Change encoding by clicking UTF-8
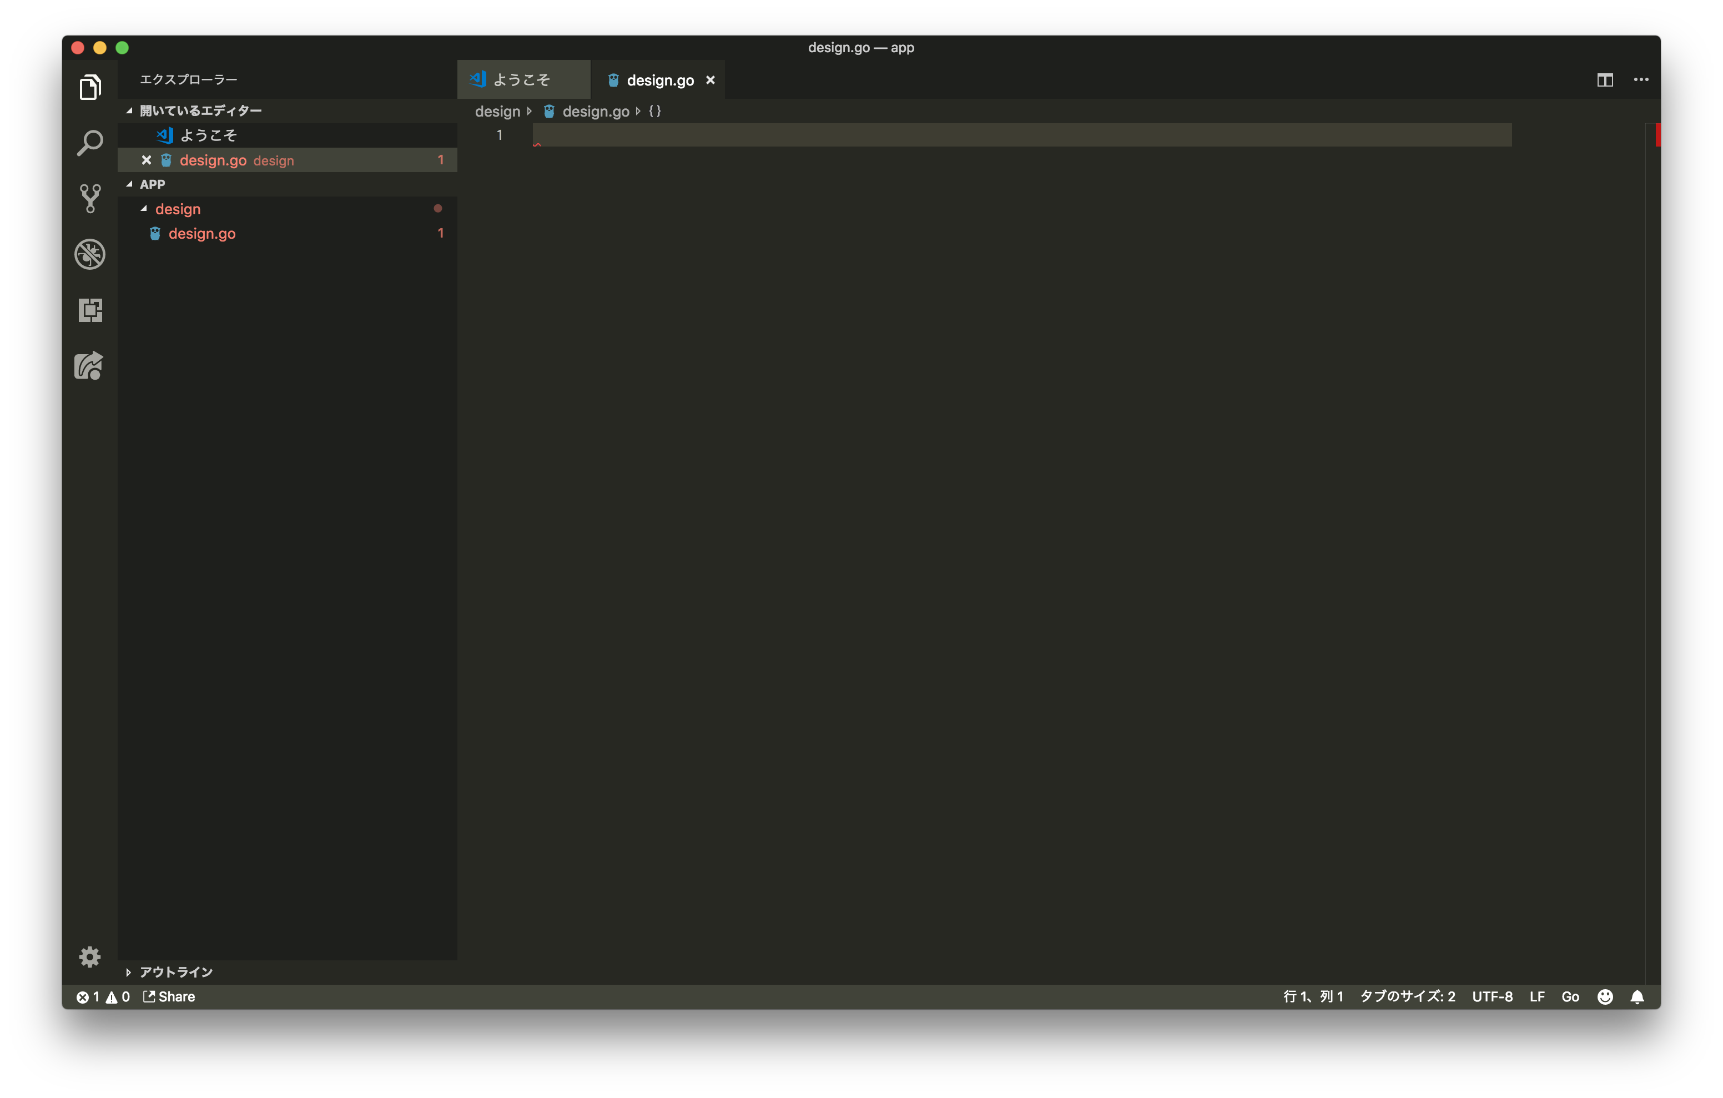This screenshot has width=1723, height=1098. click(x=1491, y=996)
